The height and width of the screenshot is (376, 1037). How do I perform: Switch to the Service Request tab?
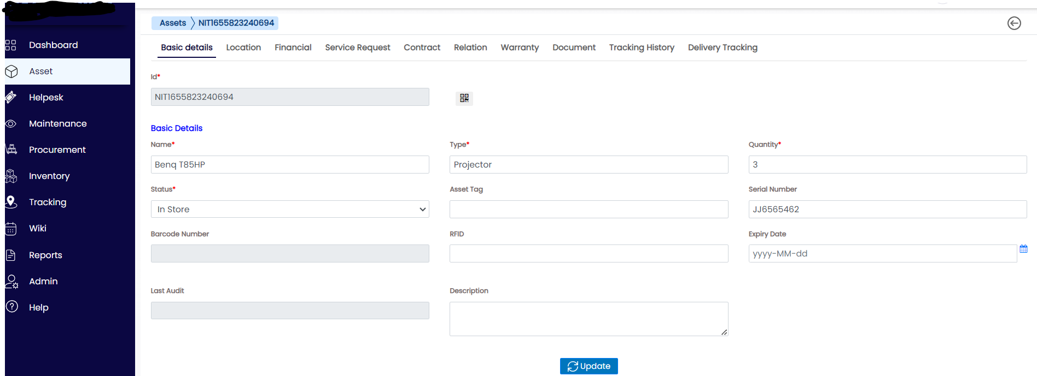click(358, 47)
